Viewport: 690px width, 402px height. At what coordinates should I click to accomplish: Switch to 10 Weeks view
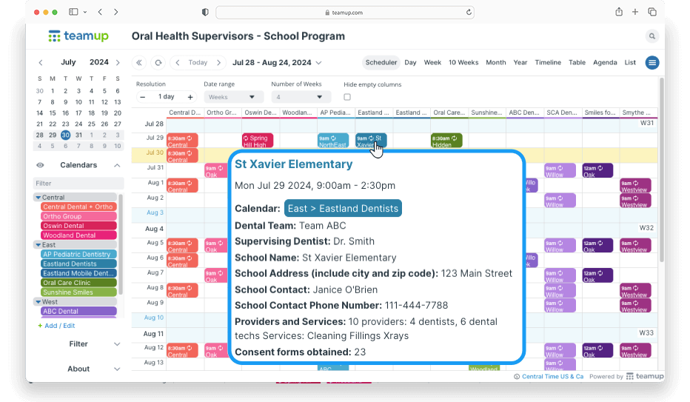click(x=463, y=62)
